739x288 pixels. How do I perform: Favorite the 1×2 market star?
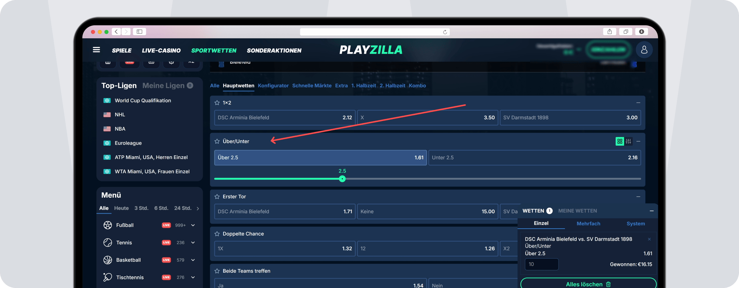217,103
